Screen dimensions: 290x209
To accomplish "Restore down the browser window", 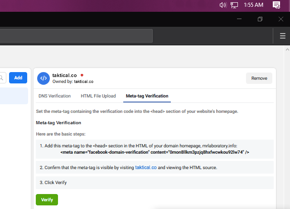I will pyautogui.click(x=260, y=19).
